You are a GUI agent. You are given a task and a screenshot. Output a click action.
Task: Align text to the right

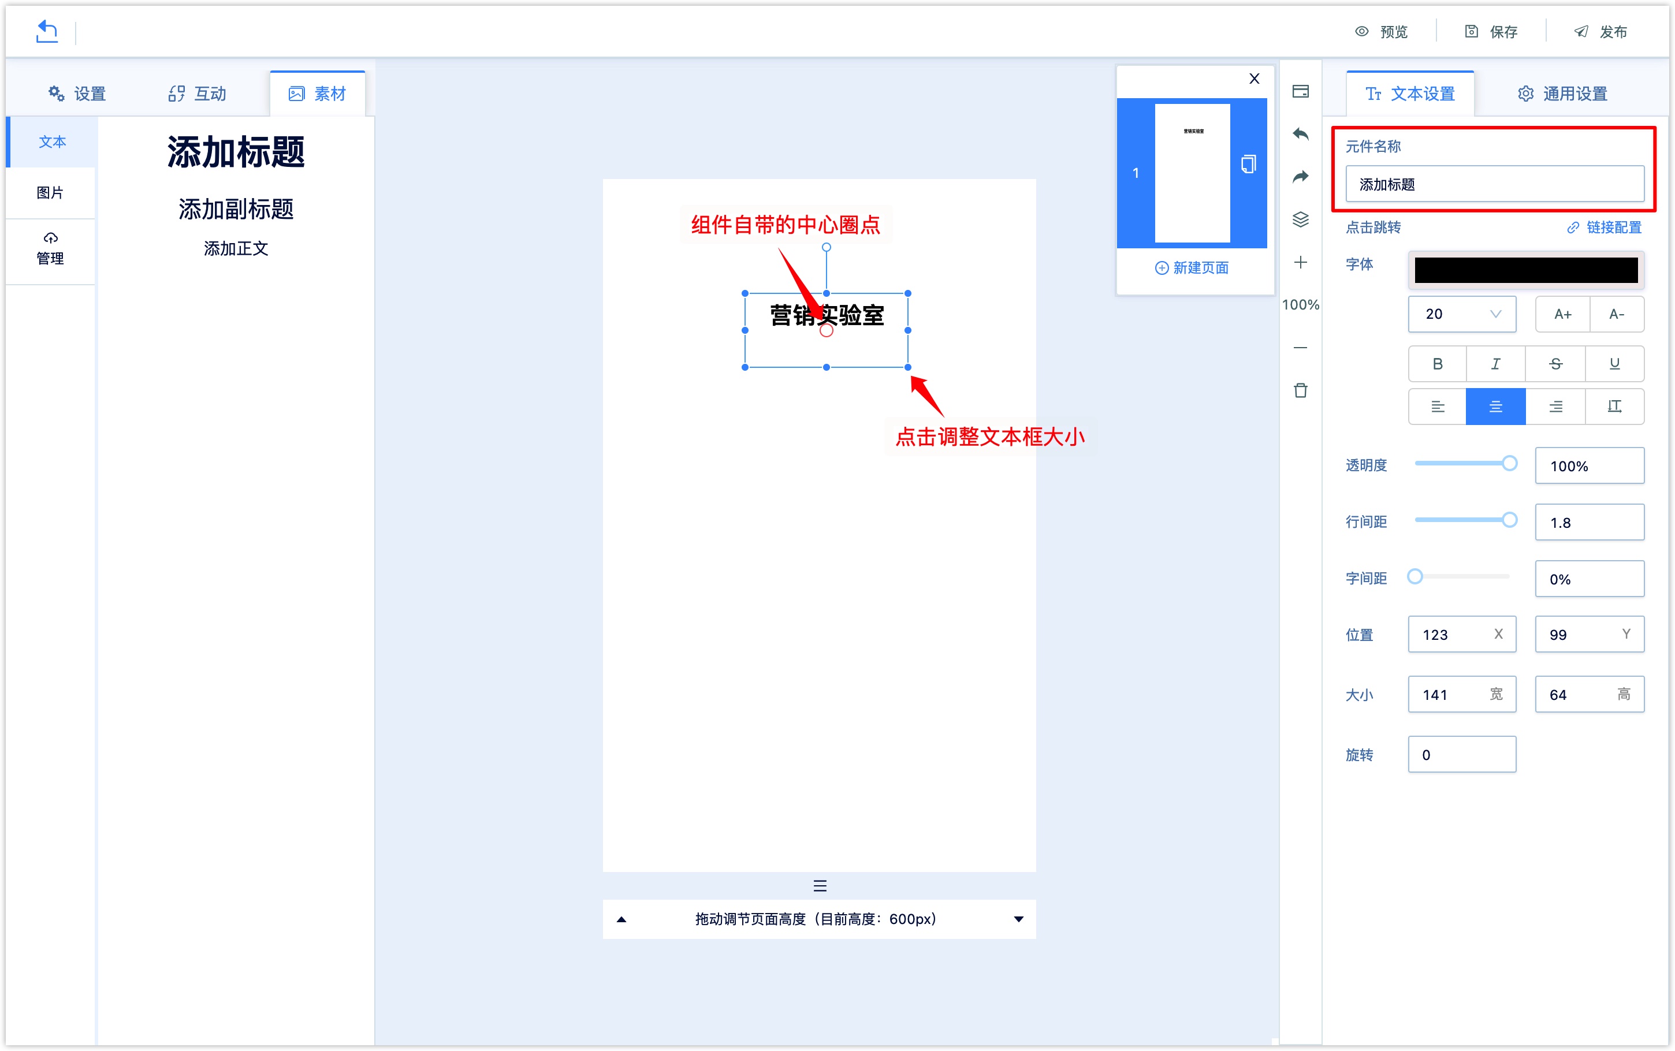(x=1555, y=407)
